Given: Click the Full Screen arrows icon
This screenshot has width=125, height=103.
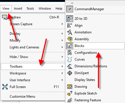Looking at the screenshot, I should [5, 87].
